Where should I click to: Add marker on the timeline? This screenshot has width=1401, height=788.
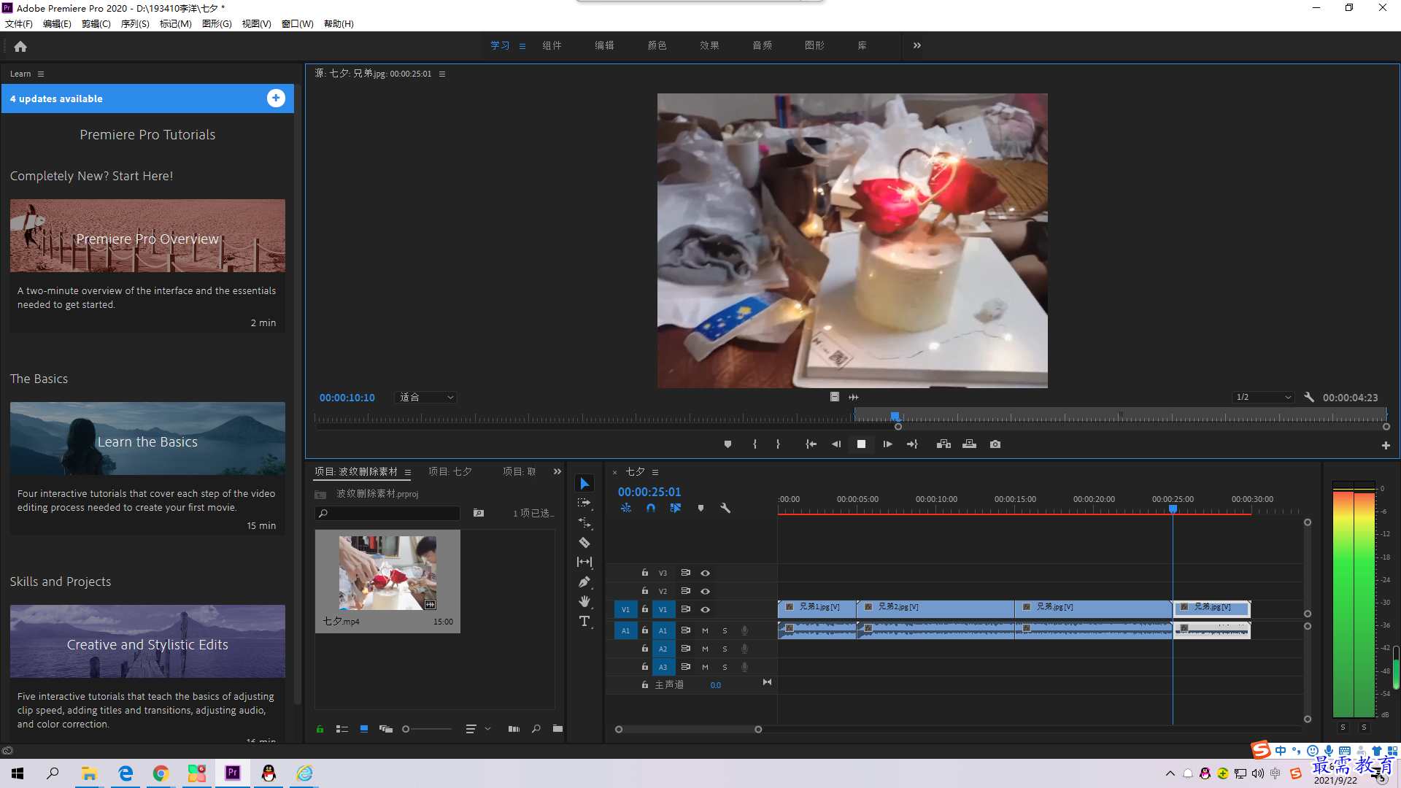pyautogui.click(x=700, y=508)
